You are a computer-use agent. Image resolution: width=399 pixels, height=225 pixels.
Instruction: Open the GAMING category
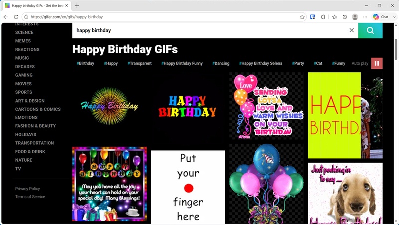[24, 75]
